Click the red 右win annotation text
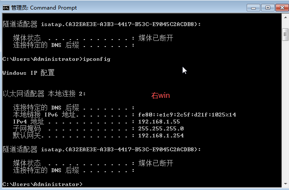 pos(160,95)
